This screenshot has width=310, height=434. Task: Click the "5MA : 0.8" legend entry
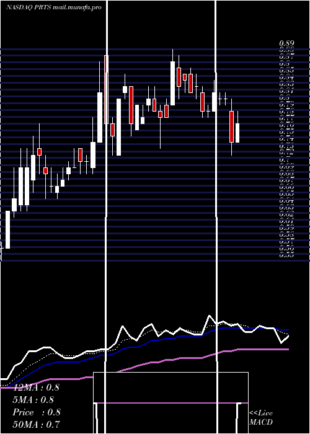(33, 400)
